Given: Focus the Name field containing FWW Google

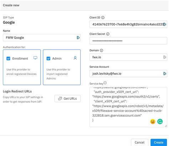Looking at the screenshot, I should coord(42,37).
